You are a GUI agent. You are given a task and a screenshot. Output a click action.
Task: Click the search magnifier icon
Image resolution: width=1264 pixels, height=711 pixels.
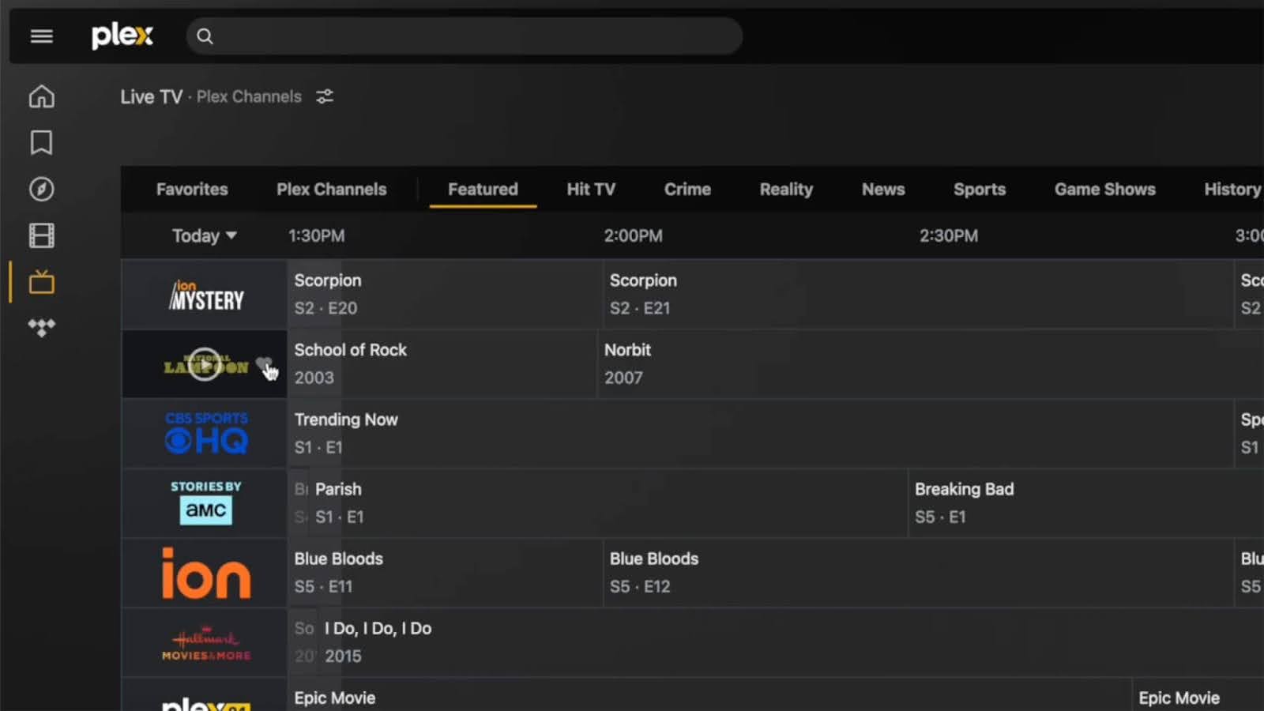(205, 36)
